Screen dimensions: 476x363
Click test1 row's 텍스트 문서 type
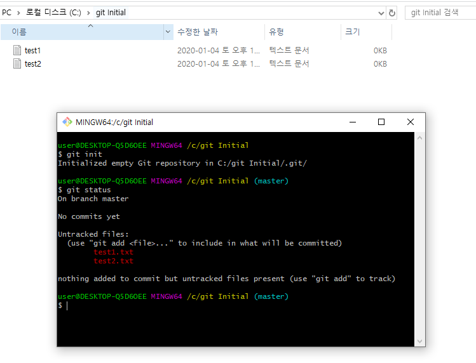(289, 50)
